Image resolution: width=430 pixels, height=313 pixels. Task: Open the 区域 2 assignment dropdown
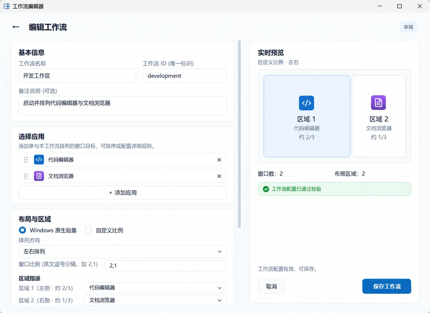[155, 300]
